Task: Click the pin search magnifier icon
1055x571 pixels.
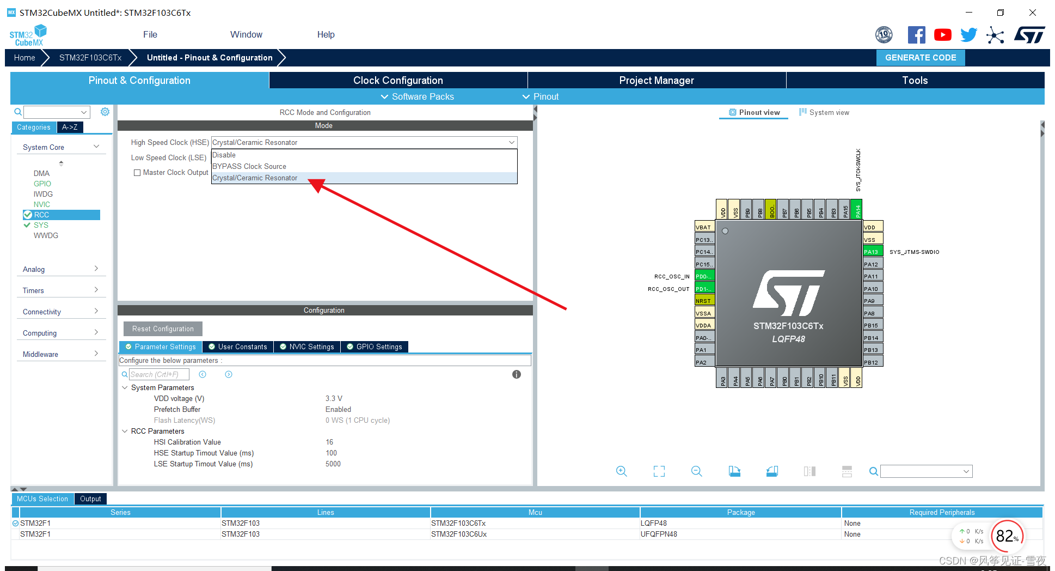Action: [x=873, y=471]
